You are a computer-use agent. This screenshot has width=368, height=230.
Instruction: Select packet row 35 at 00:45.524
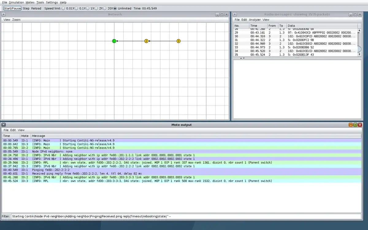click(296, 55)
